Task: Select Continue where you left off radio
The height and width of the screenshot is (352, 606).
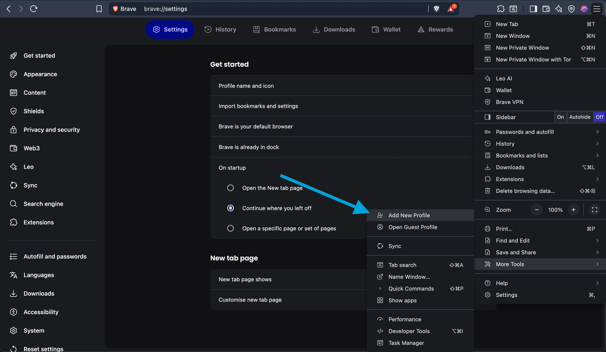Action: click(231, 208)
